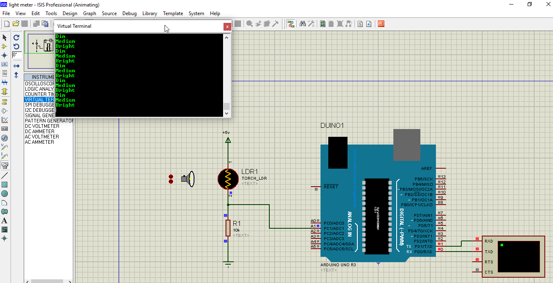
Task: Rotate selection clockwise
Action: [16, 38]
